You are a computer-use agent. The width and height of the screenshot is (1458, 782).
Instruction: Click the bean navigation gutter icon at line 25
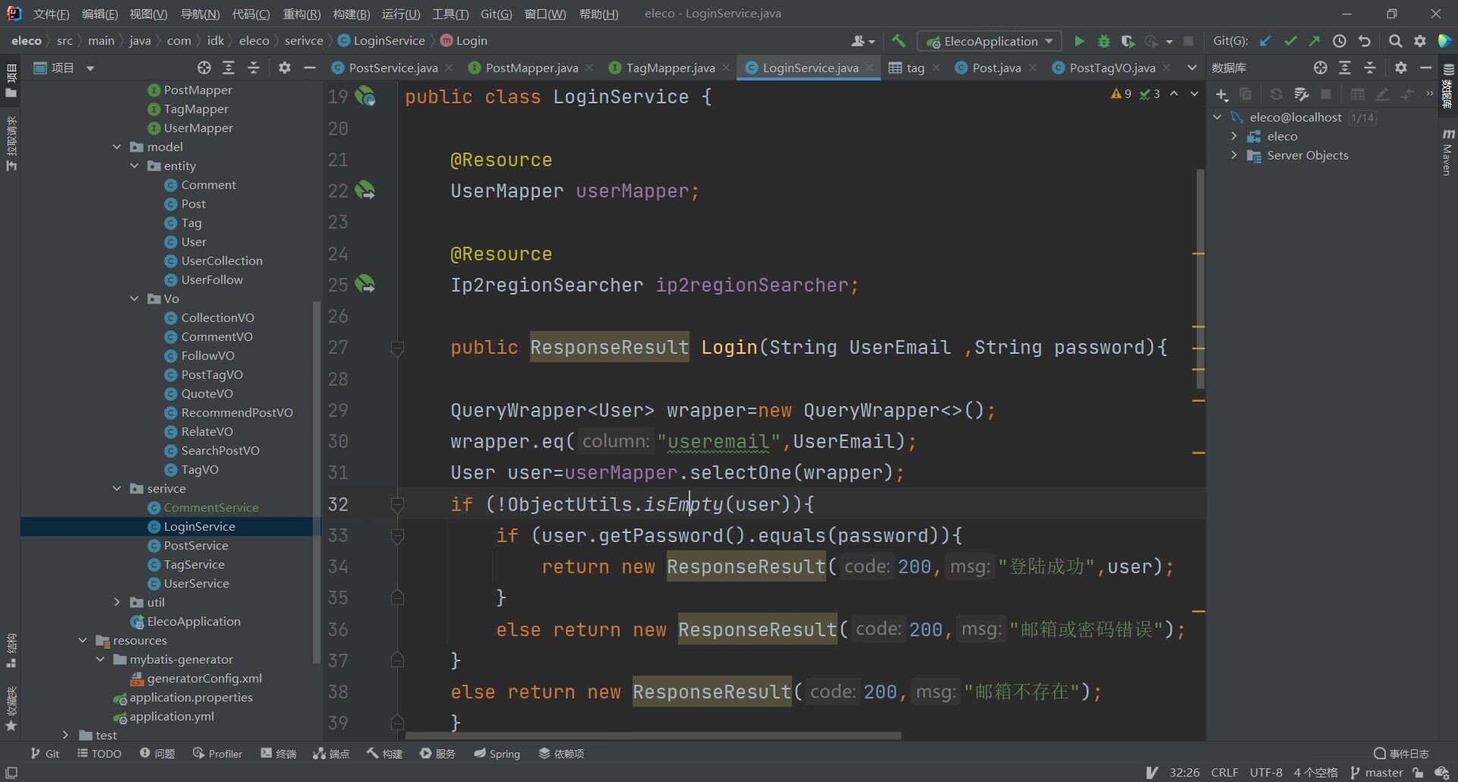coord(365,284)
